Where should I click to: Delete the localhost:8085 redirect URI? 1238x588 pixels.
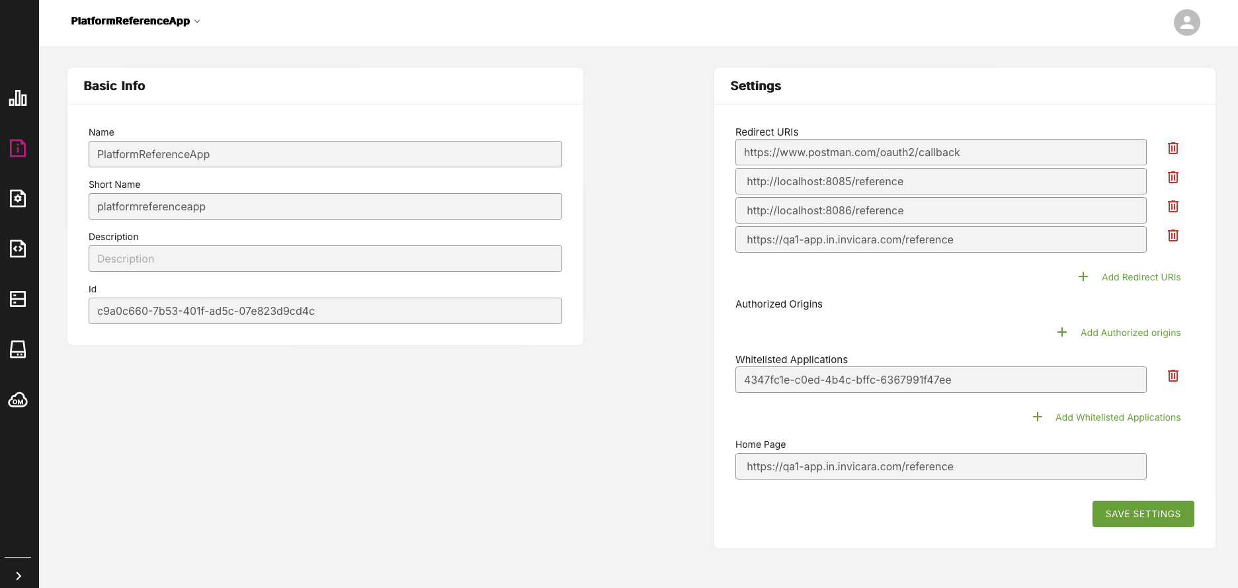(x=1173, y=177)
